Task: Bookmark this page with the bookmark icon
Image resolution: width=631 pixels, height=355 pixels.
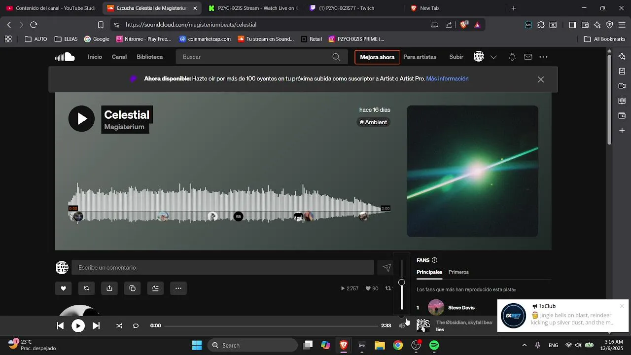Action: [101, 25]
